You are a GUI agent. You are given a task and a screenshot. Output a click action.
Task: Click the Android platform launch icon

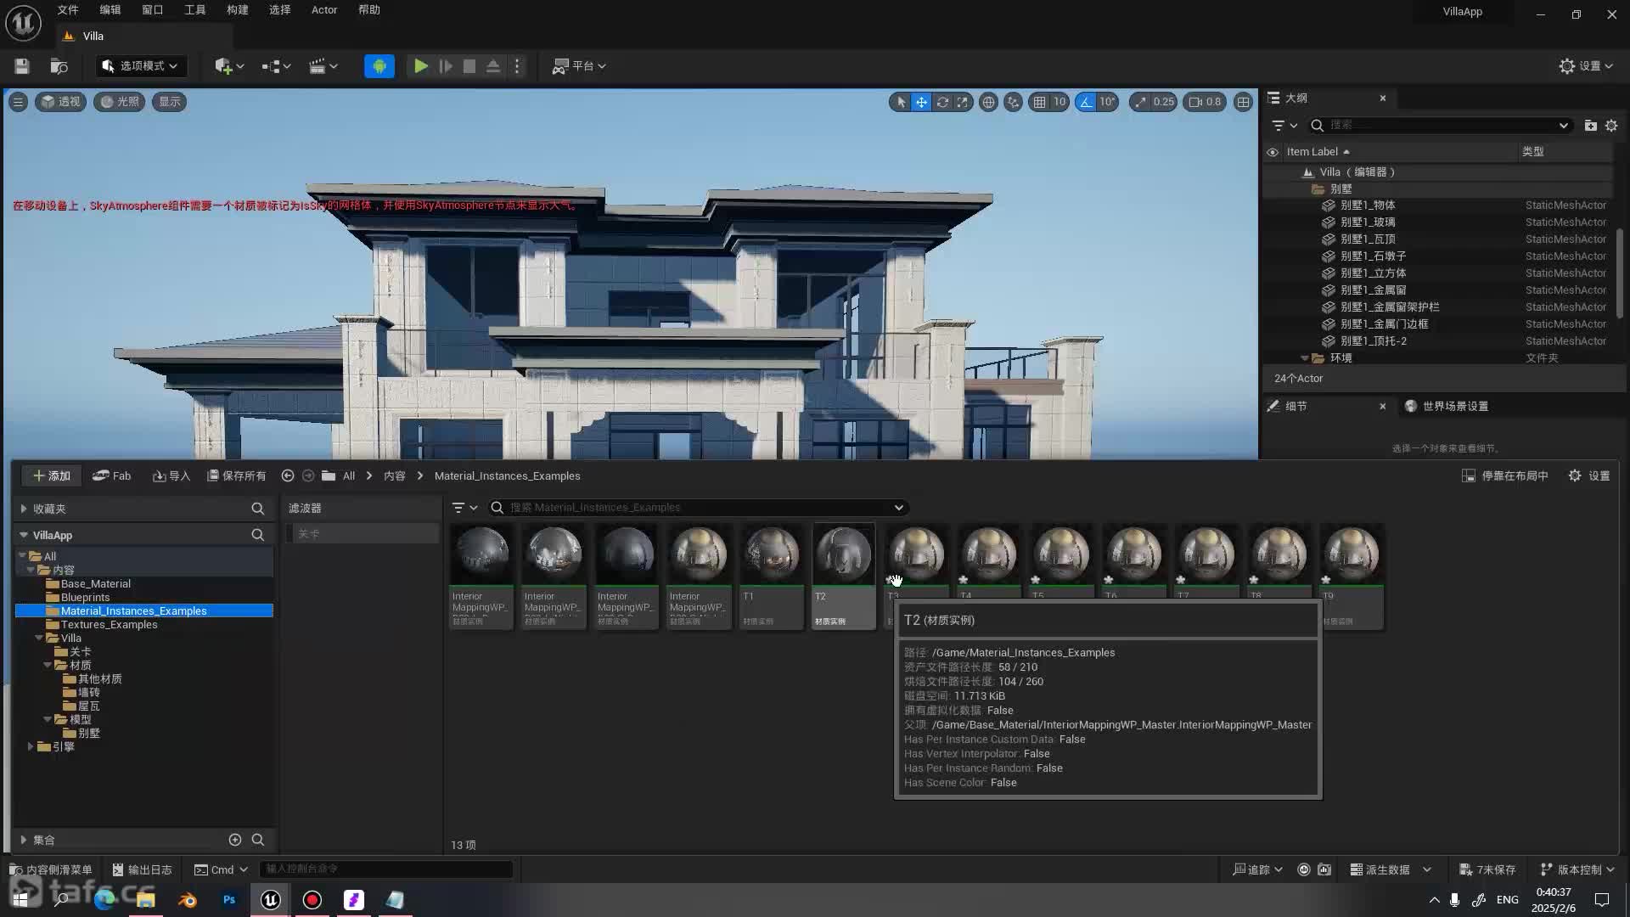tap(379, 66)
